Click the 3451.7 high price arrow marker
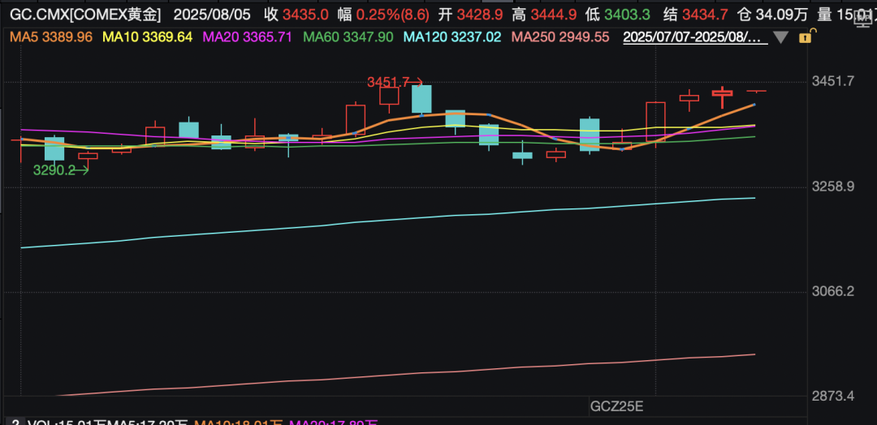This screenshot has width=877, height=425. point(395,82)
